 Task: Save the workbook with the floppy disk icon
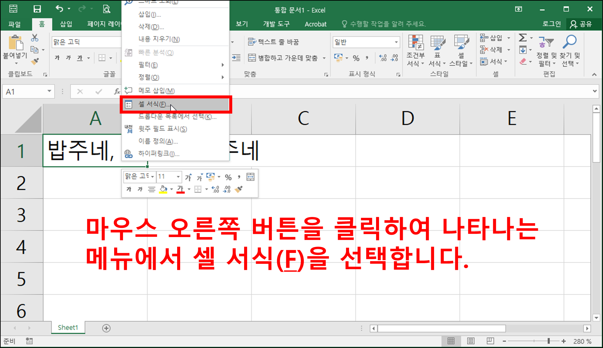point(37,9)
